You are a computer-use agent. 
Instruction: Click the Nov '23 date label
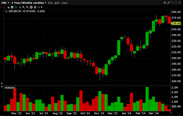click(99, 113)
